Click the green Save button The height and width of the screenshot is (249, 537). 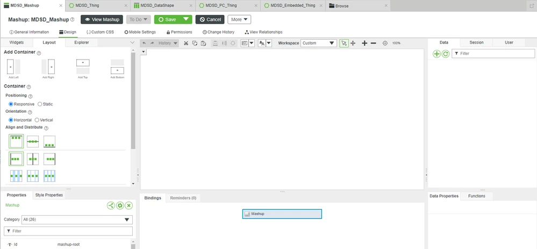pyautogui.click(x=167, y=19)
